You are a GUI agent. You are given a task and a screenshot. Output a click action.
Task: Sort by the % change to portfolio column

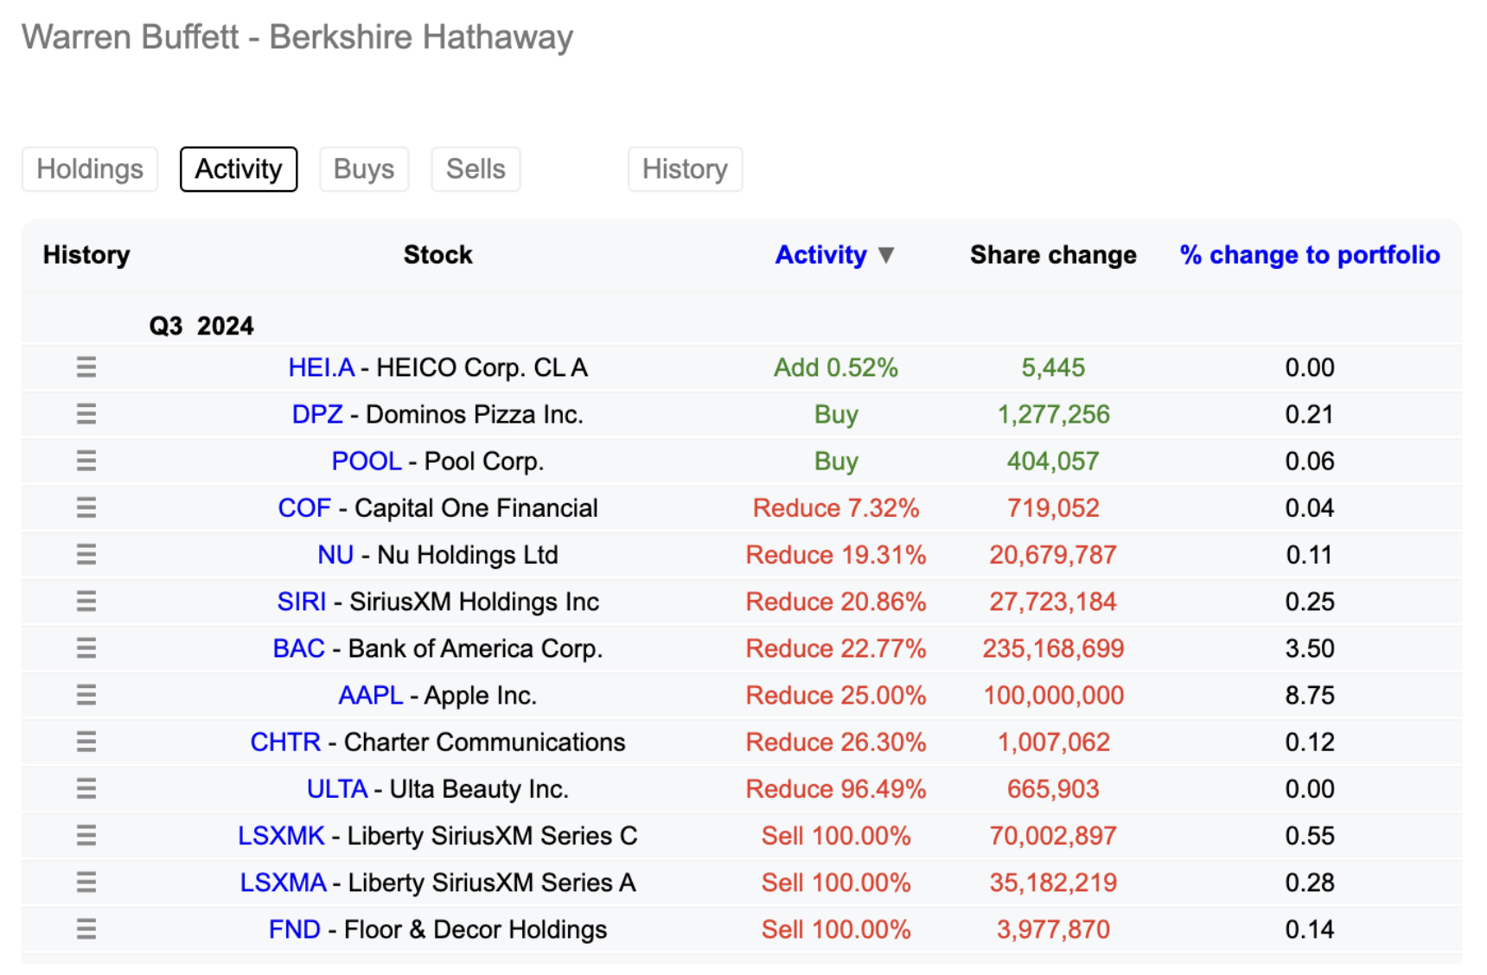tap(1308, 254)
